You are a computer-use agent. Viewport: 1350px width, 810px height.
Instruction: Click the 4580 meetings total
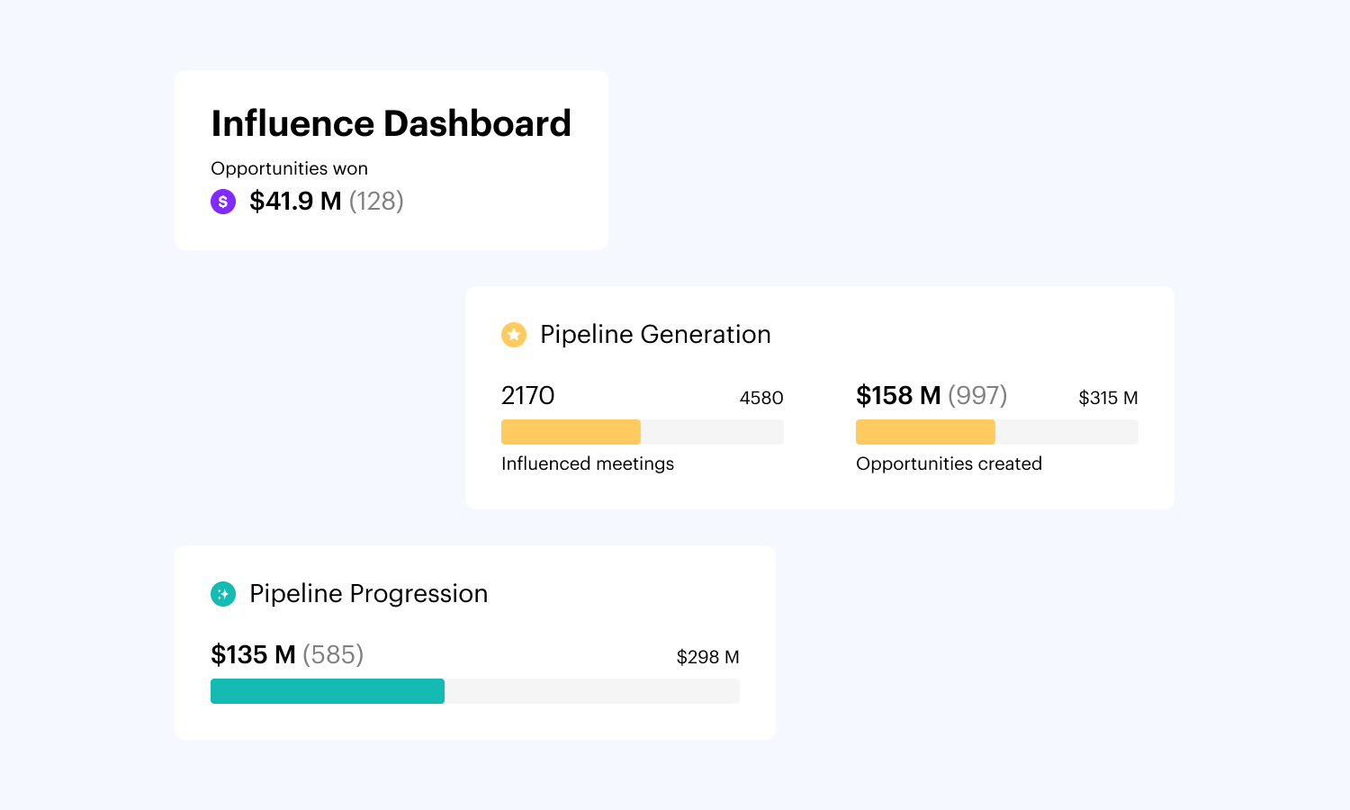click(761, 398)
